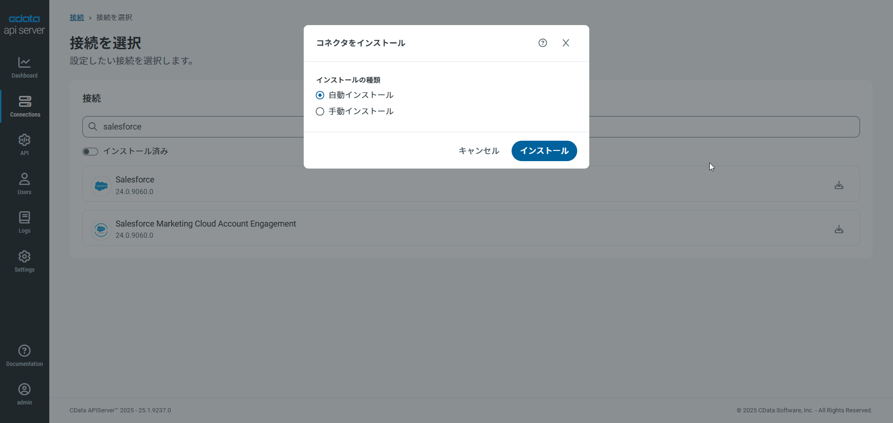Click the 接続 breadcrumb link
893x423 pixels.
click(77, 18)
